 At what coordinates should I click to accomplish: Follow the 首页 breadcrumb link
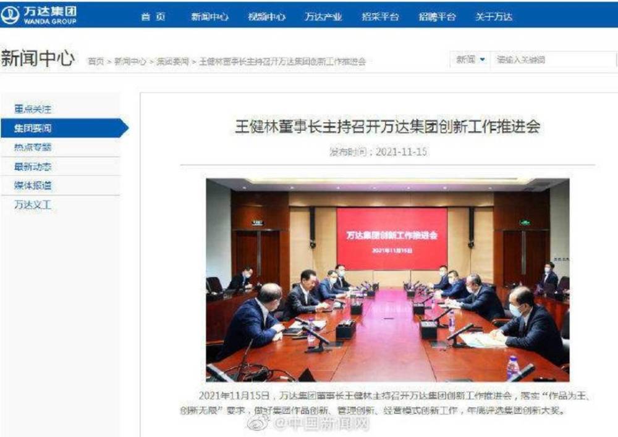pos(96,62)
